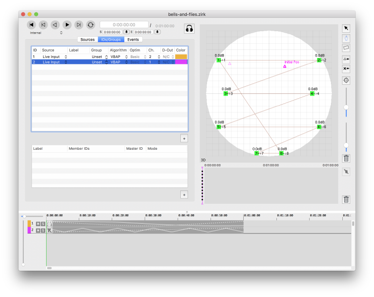
Task: Click the add-row plus button under the IDs table
Action: tap(184, 138)
